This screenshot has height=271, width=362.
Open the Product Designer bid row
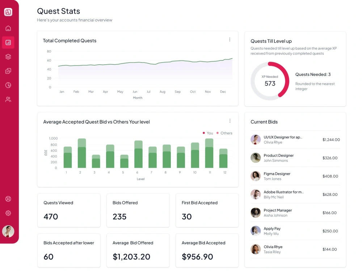[295, 158]
